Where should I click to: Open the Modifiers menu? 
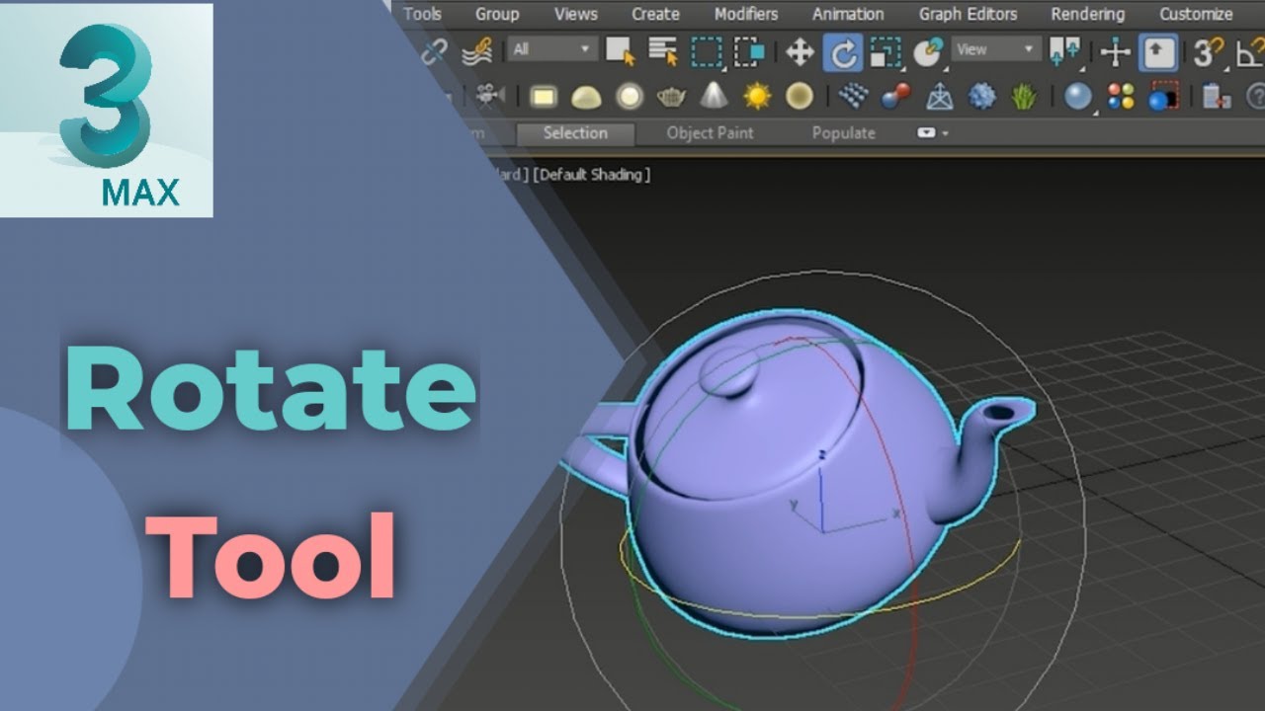745,14
